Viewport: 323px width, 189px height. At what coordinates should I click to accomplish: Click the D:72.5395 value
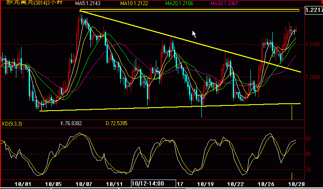116,123
